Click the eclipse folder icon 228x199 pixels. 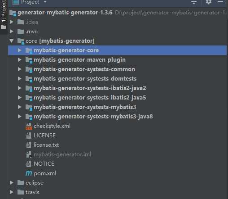21,183
